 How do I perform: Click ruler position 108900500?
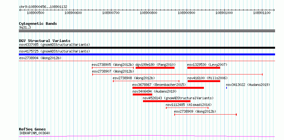click(36, 13)
